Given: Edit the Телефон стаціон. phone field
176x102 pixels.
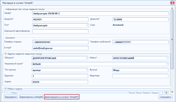Looking at the screenshot, I should pos(60,42).
